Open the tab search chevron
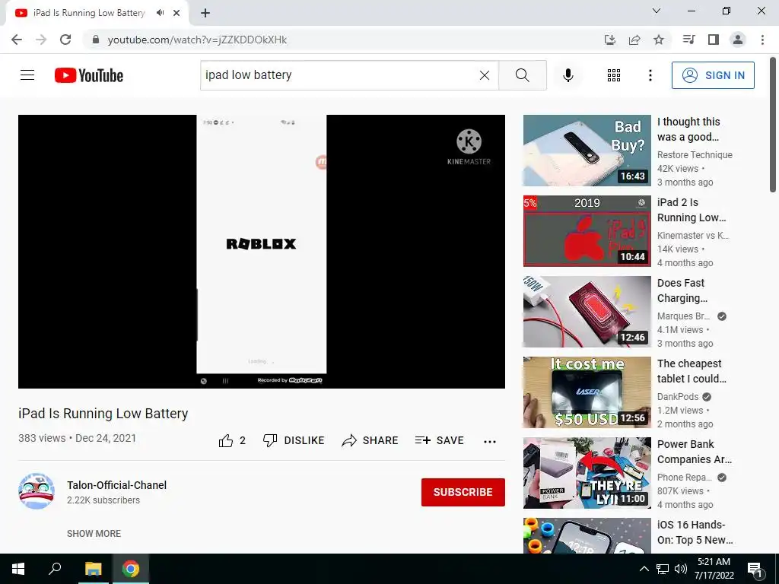This screenshot has width=779, height=584. tap(657, 11)
